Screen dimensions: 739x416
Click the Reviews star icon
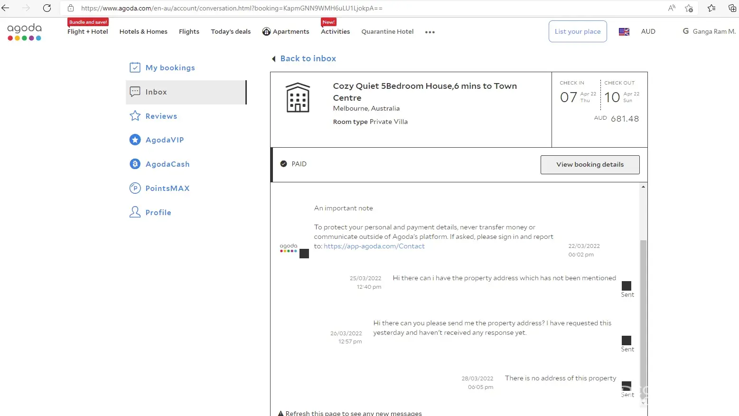135,116
